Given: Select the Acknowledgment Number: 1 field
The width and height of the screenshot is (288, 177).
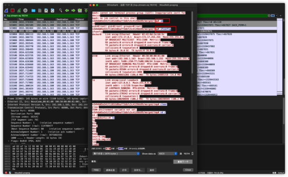Looking at the screenshot, I should [42, 132].
